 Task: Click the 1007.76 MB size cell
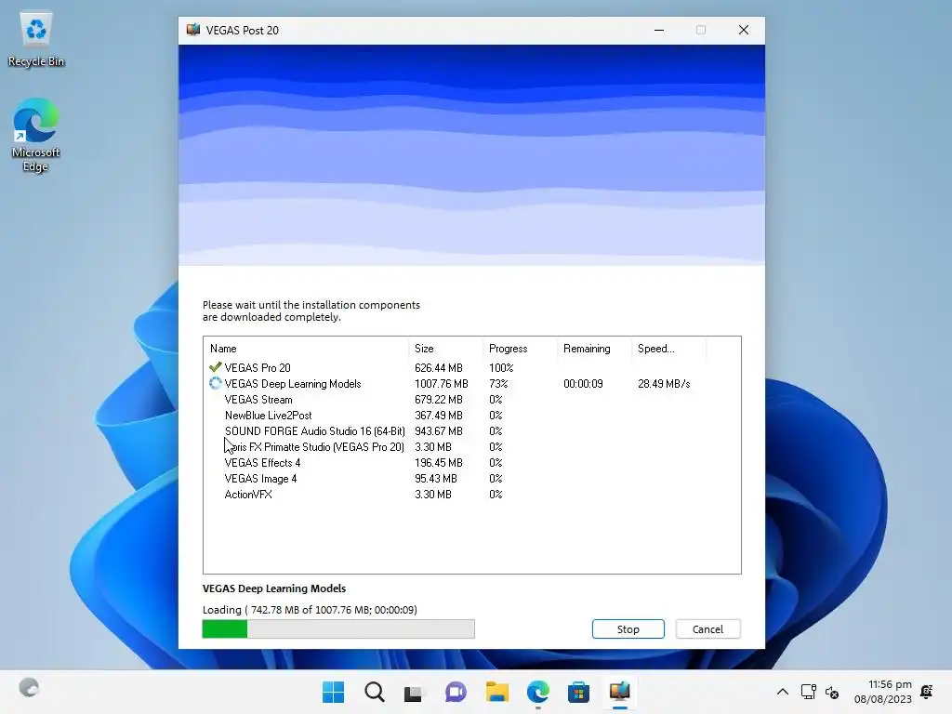point(442,384)
